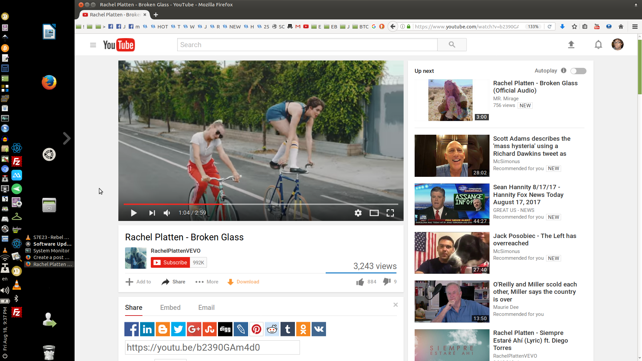This screenshot has width=642, height=361.
Task: Show Autoplay info tooltip icon
Action: [x=564, y=71]
